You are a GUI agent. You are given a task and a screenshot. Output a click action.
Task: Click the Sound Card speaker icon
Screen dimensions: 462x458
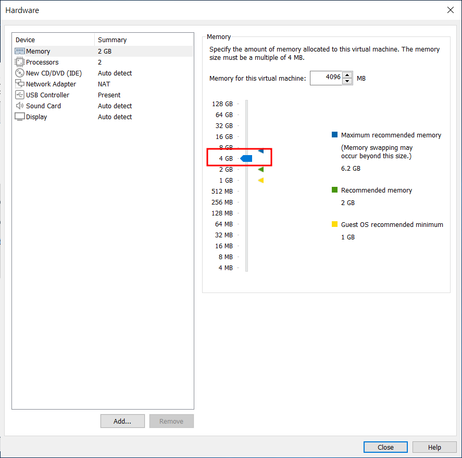coord(19,106)
